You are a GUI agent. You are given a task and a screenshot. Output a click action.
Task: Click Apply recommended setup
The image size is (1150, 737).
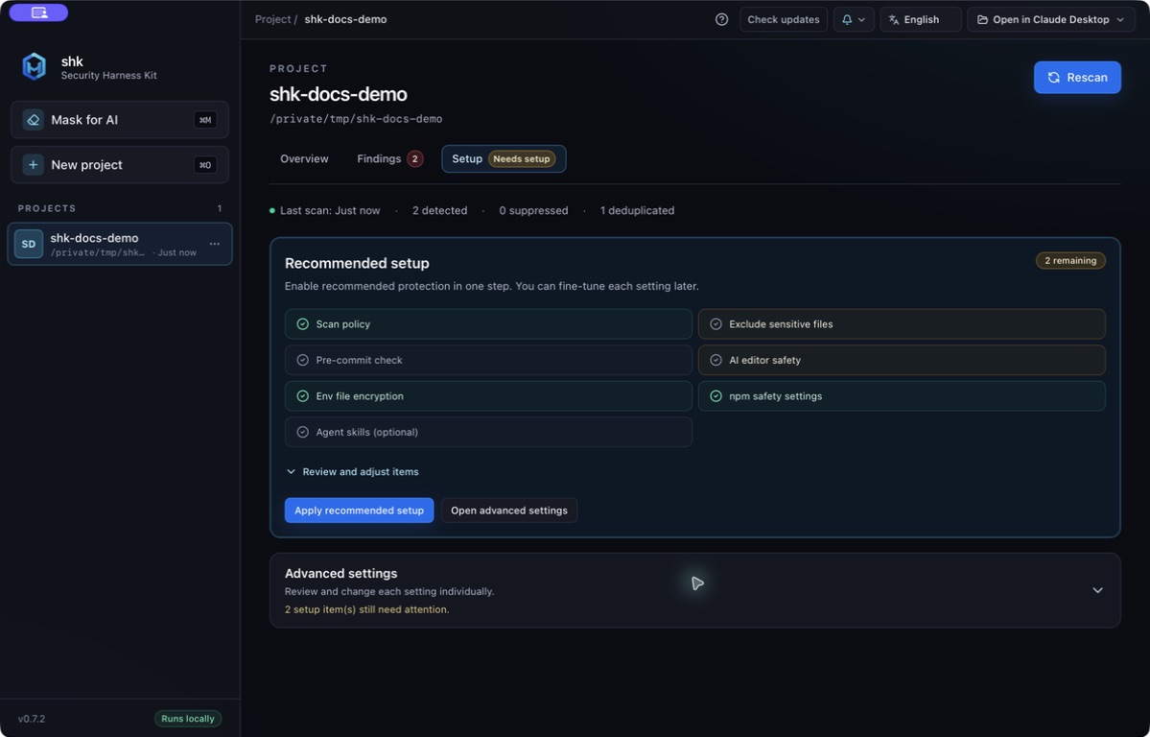tap(360, 511)
